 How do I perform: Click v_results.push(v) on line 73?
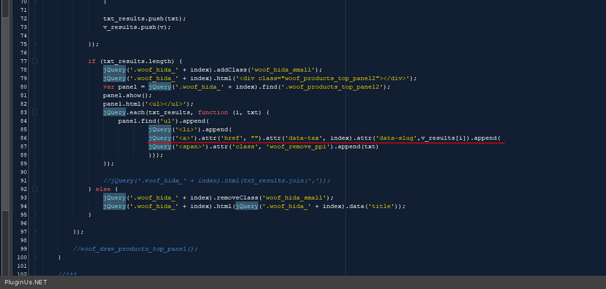[x=137, y=27]
